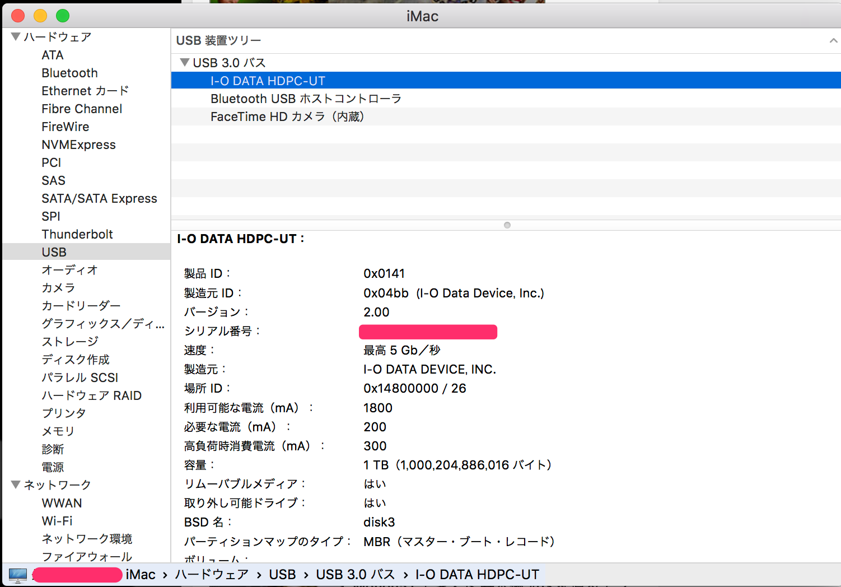This screenshot has width=841, height=587.
Task: Click the I-O DATA HDPC-UT details heading
Action: click(241, 239)
